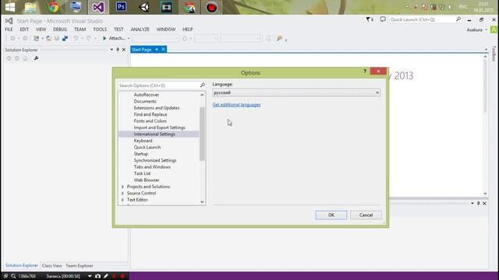Select Import and Export Settings item
Screen dimensions: 499x280
coord(159,128)
